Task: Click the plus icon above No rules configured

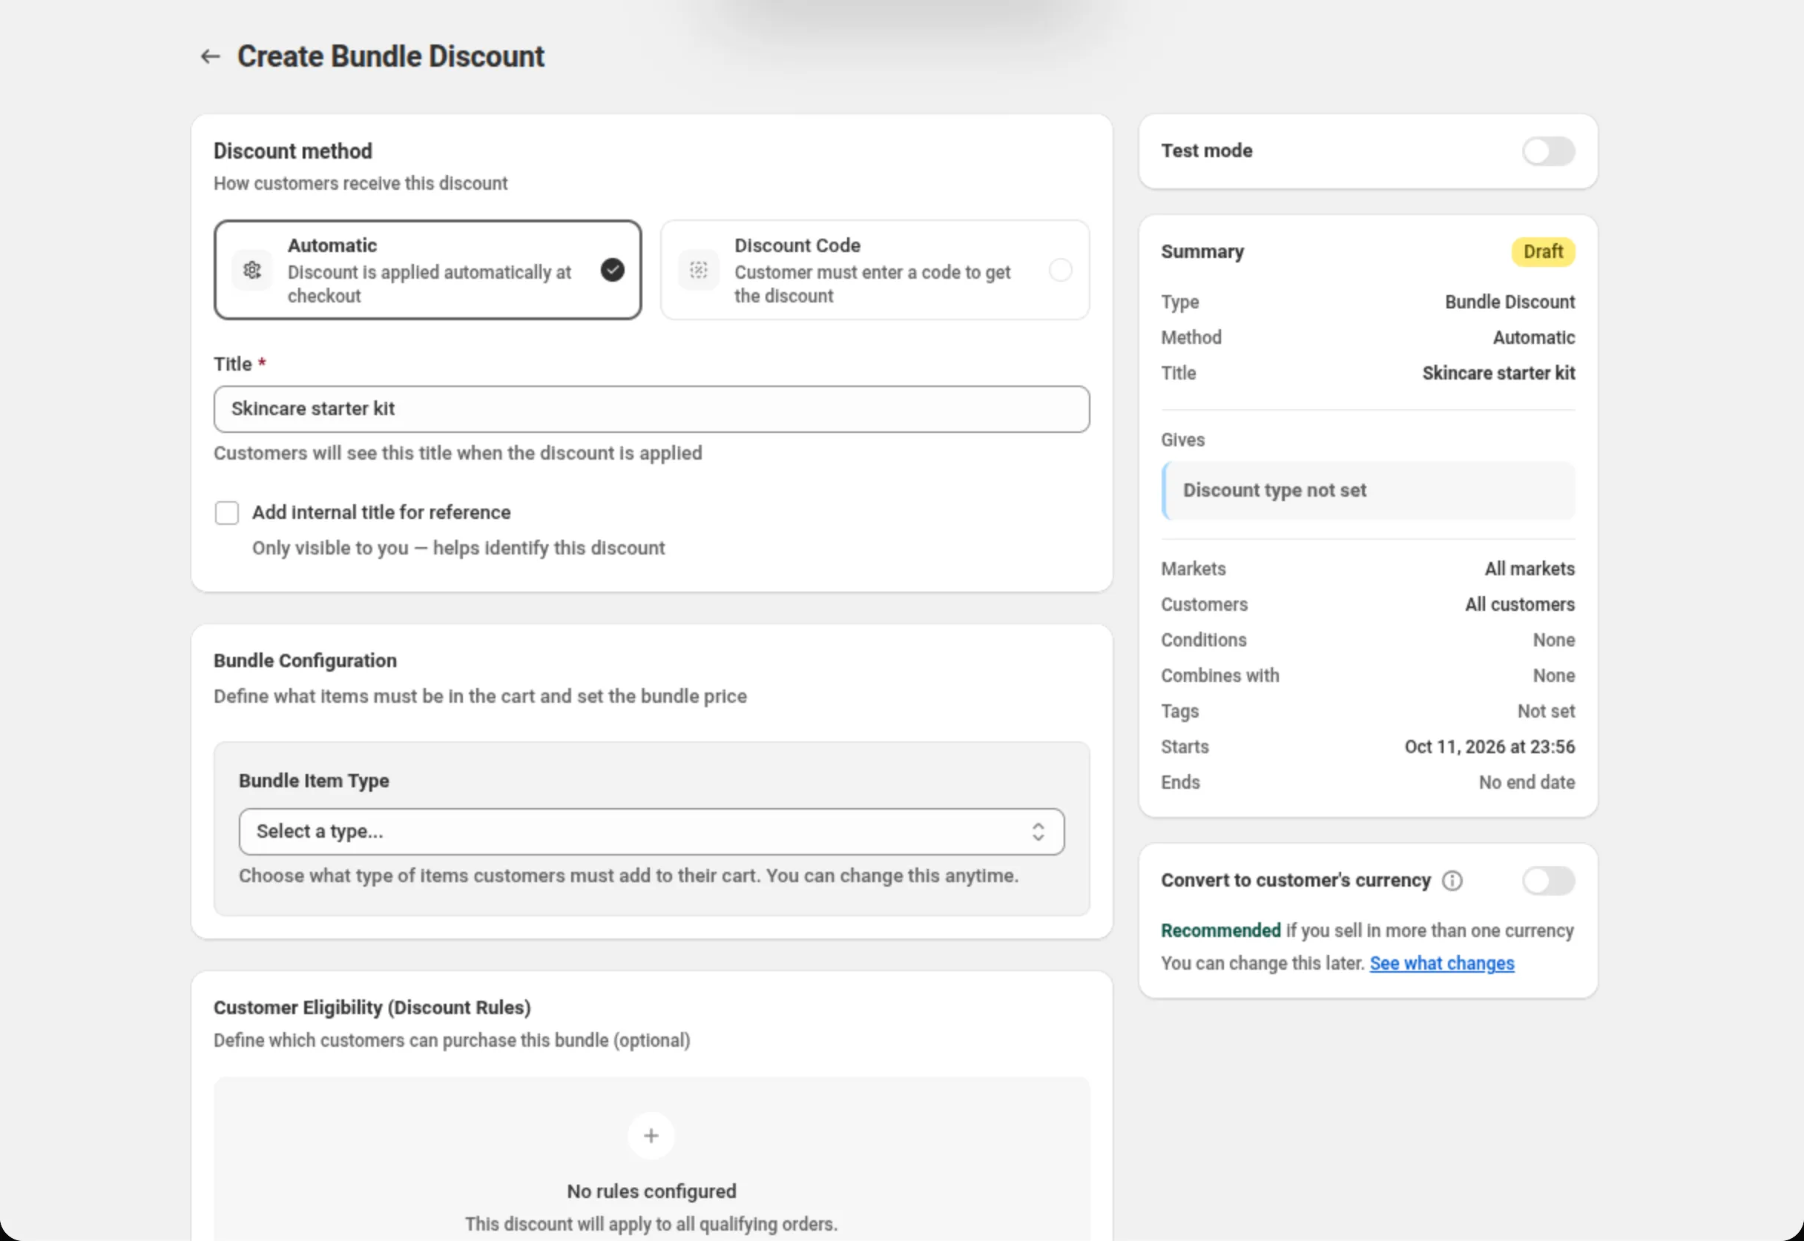Action: click(651, 1135)
